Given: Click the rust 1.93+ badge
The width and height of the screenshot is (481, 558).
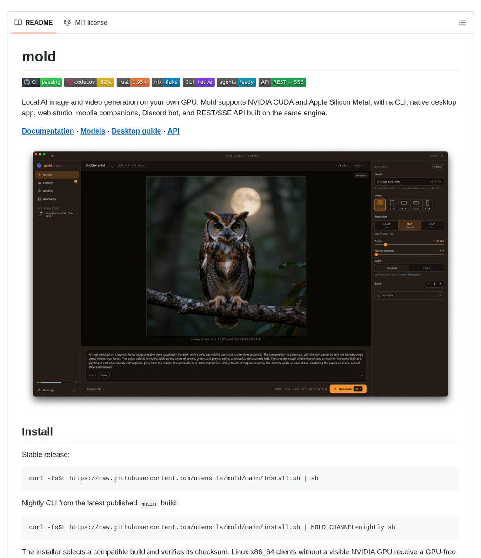Looking at the screenshot, I should click(x=133, y=82).
